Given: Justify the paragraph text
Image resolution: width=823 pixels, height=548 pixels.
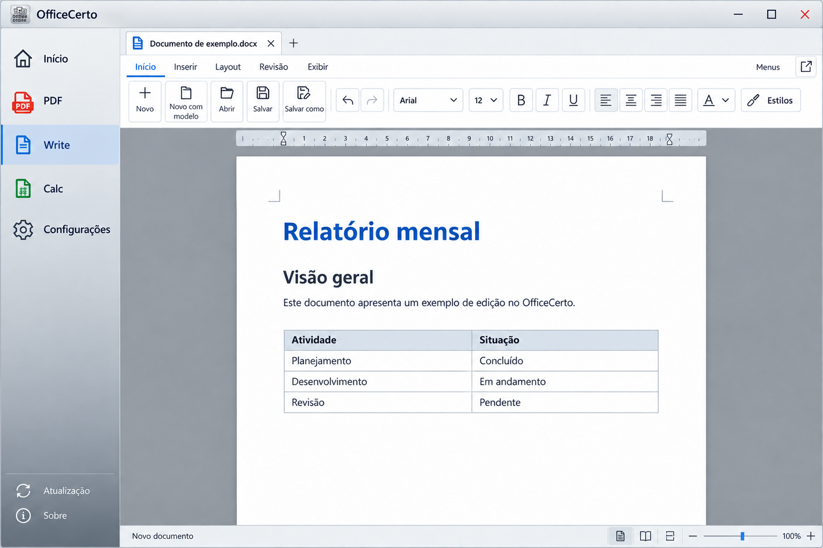Looking at the screenshot, I should tap(681, 100).
